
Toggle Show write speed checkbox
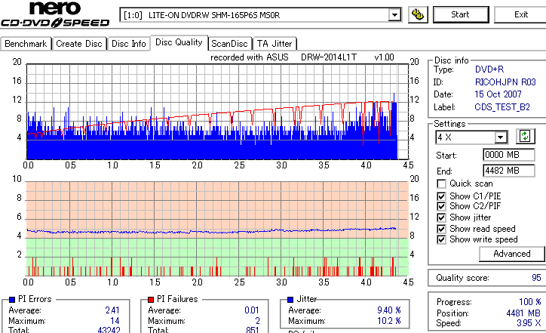click(x=441, y=239)
